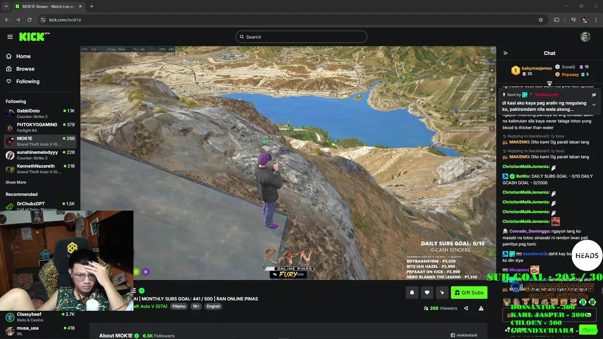This screenshot has width=603, height=339.
Task: Click the blacklevel3 chat username
Action: point(534,254)
